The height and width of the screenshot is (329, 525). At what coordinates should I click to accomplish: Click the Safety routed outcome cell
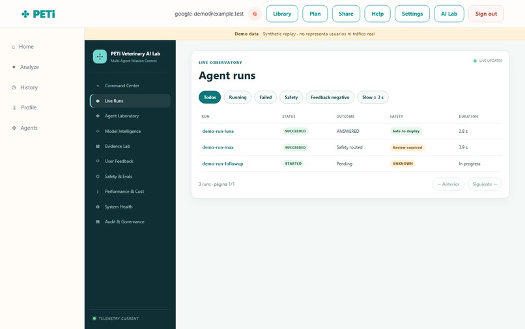[350, 147]
